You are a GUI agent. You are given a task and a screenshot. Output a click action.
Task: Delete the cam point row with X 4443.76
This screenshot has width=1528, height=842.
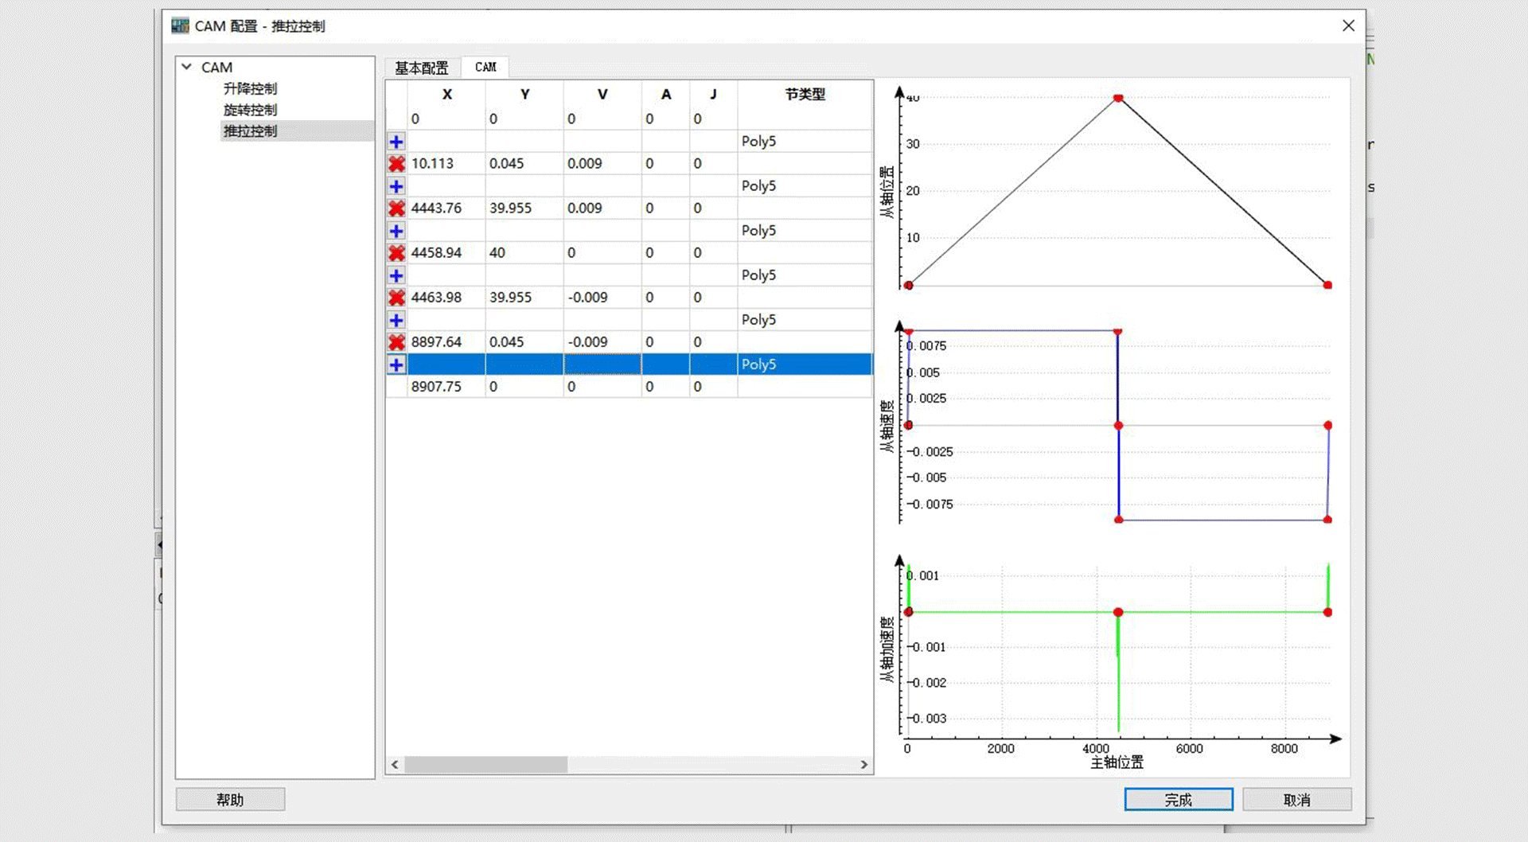(396, 209)
